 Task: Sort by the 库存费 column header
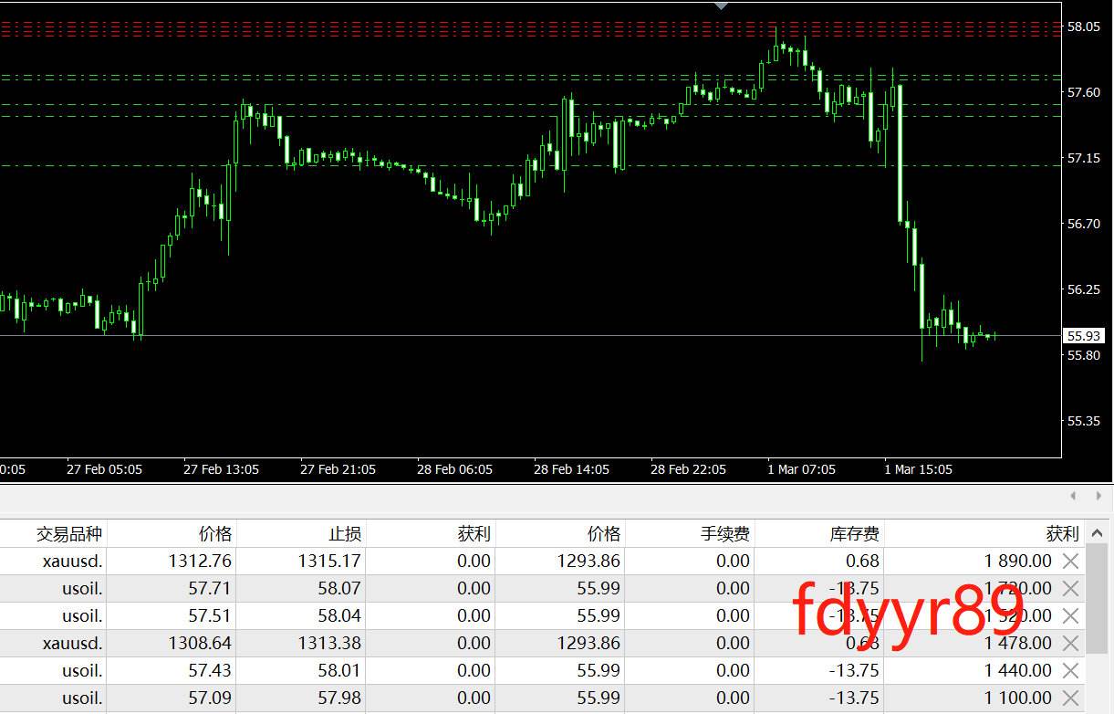[853, 534]
